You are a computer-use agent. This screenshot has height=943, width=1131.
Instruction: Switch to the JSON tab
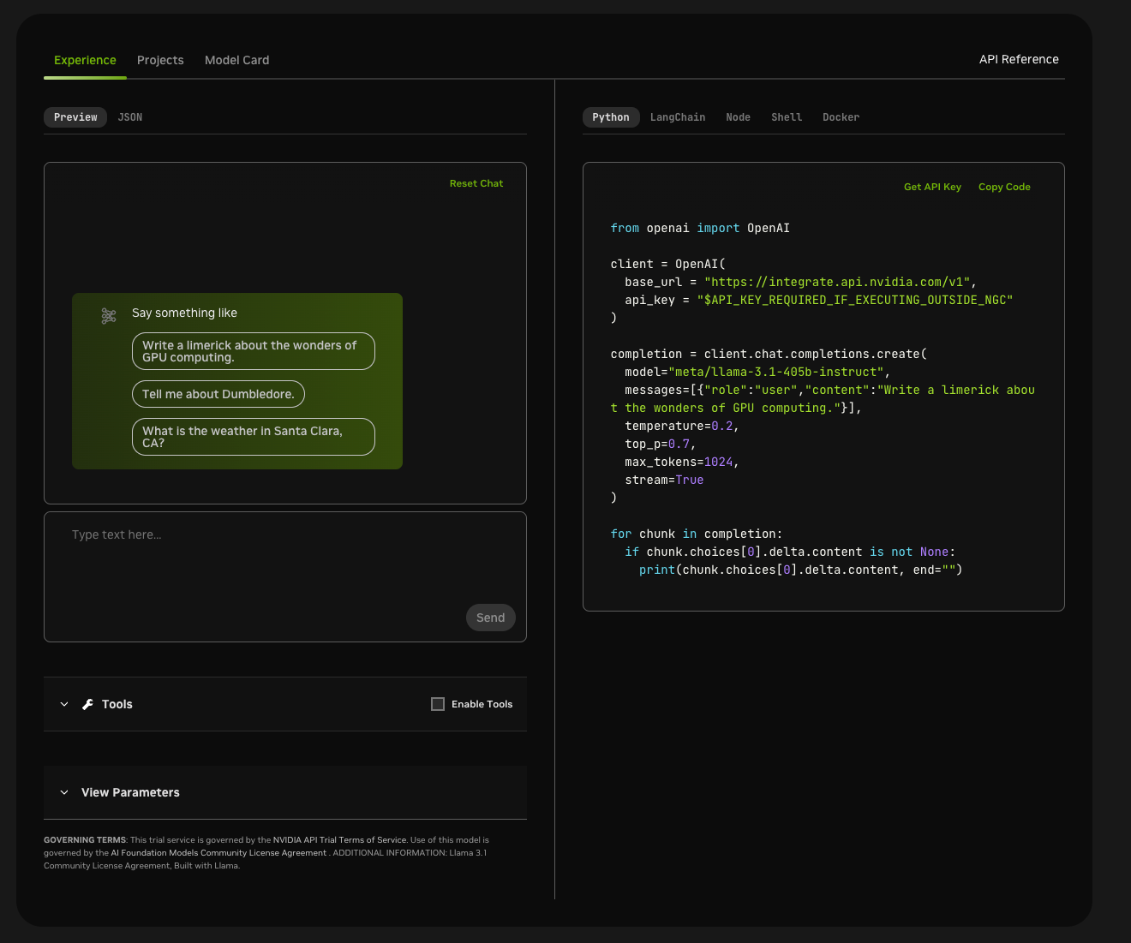(x=130, y=117)
